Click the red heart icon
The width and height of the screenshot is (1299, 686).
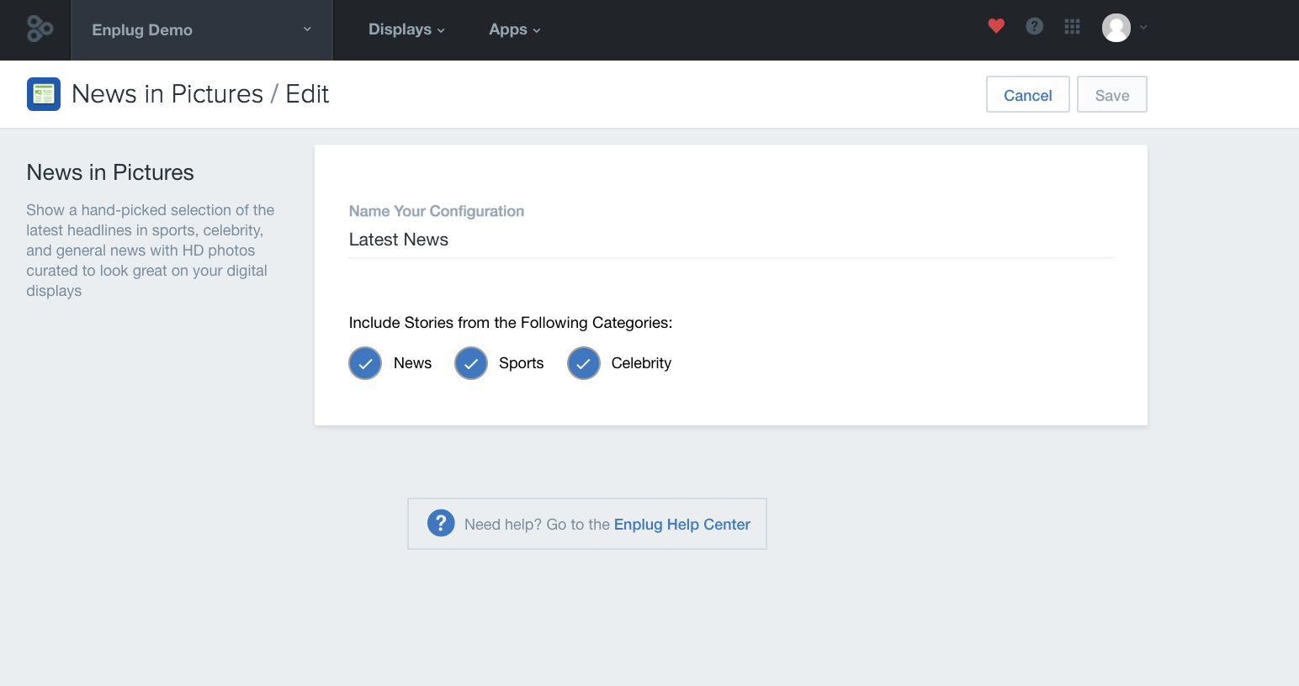pos(996,26)
